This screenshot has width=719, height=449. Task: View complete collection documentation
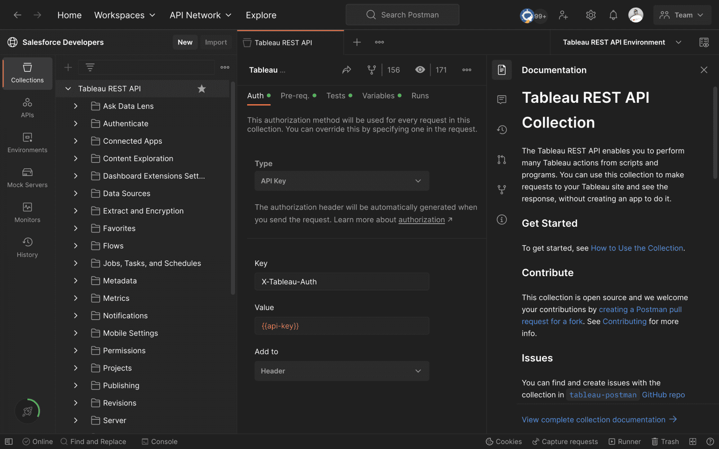click(599, 420)
